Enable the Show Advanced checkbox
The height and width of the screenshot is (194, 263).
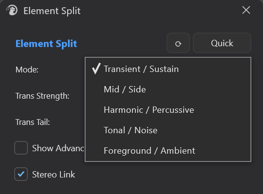coord(21,148)
